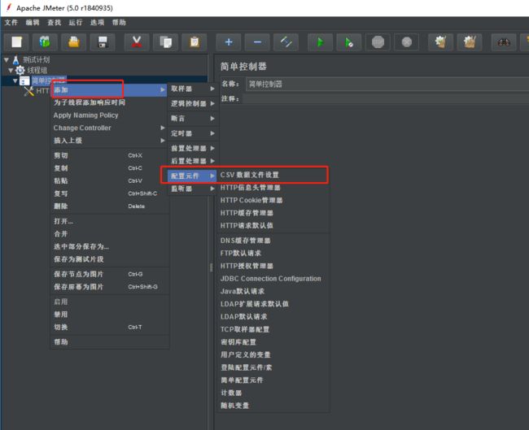Click the Open file folder icon

[x=73, y=42]
